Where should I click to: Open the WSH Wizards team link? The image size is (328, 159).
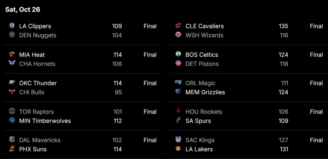pos(204,35)
